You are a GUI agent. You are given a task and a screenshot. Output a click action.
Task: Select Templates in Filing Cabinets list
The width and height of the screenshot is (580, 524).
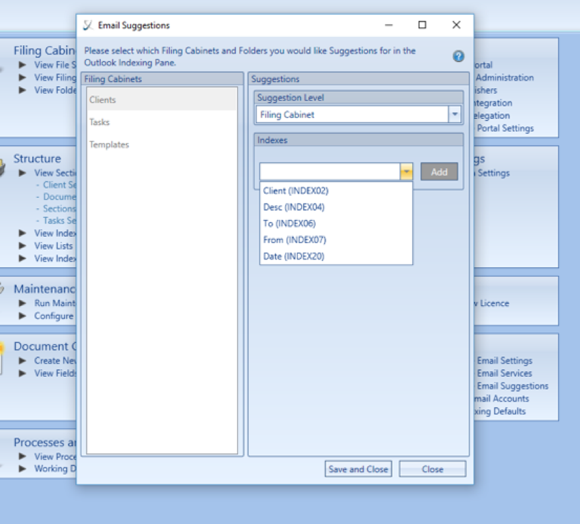pos(162,145)
